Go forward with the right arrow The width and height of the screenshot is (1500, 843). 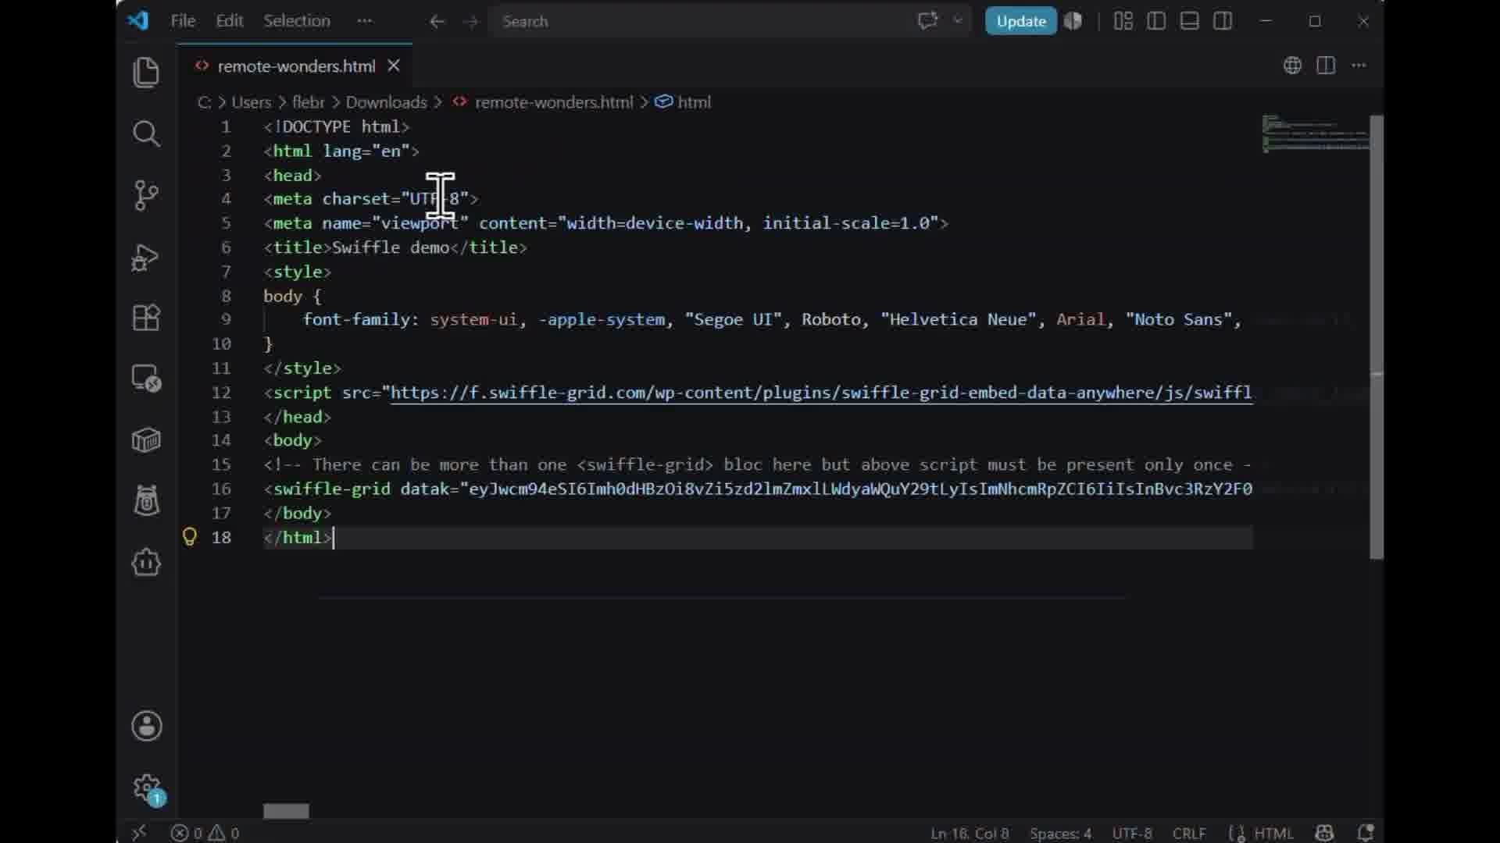(470, 21)
